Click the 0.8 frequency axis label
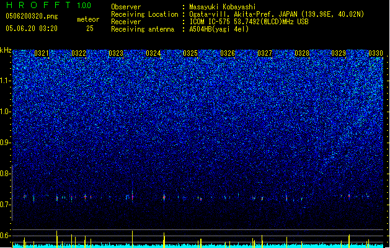The image size is (390, 248). point(6,174)
